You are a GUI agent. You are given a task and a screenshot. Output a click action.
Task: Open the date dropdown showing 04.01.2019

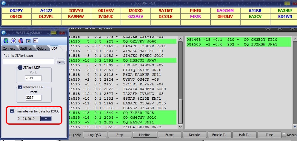[46, 118]
